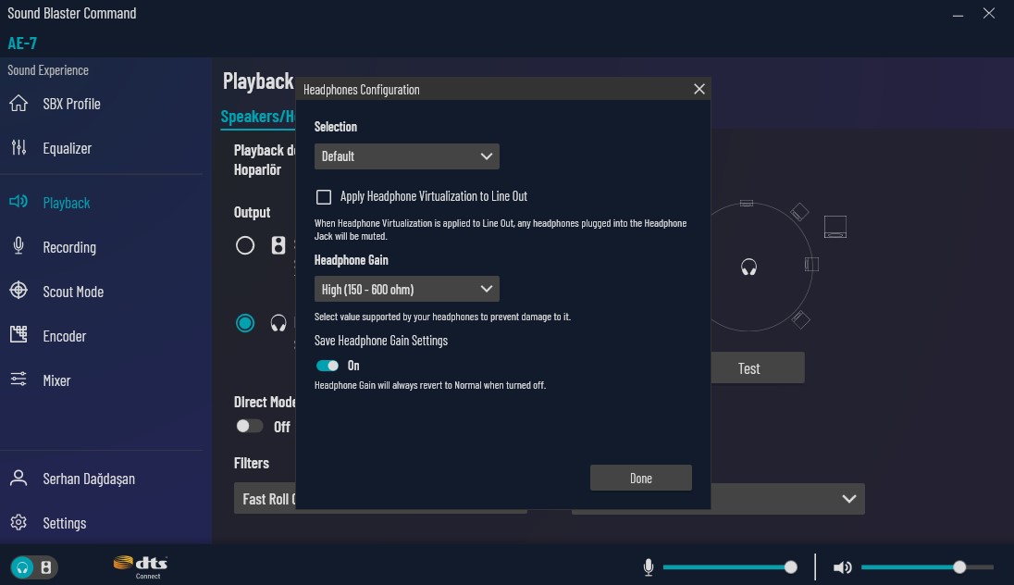Screen dimensions: 1014x585
Task: Click the Equalizer sliders icon
Action: [x=19, y=147]
